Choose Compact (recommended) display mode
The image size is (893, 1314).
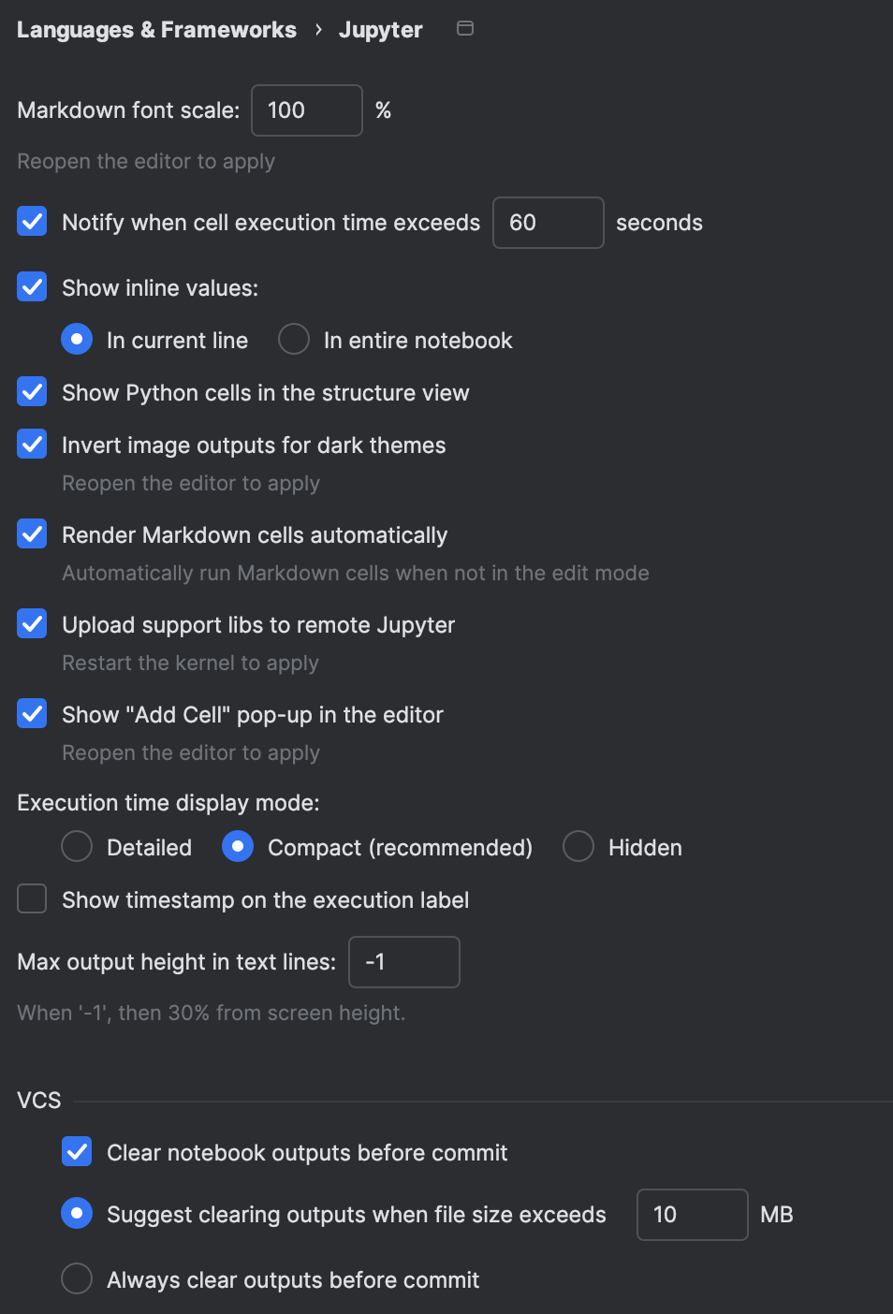point(238,846)
